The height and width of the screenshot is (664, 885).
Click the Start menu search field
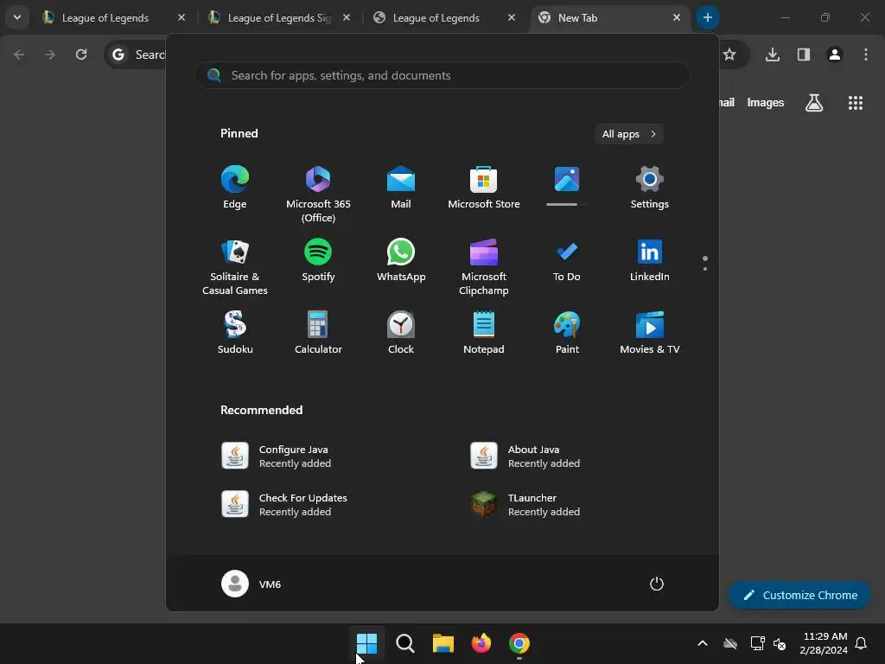[442, 75]
